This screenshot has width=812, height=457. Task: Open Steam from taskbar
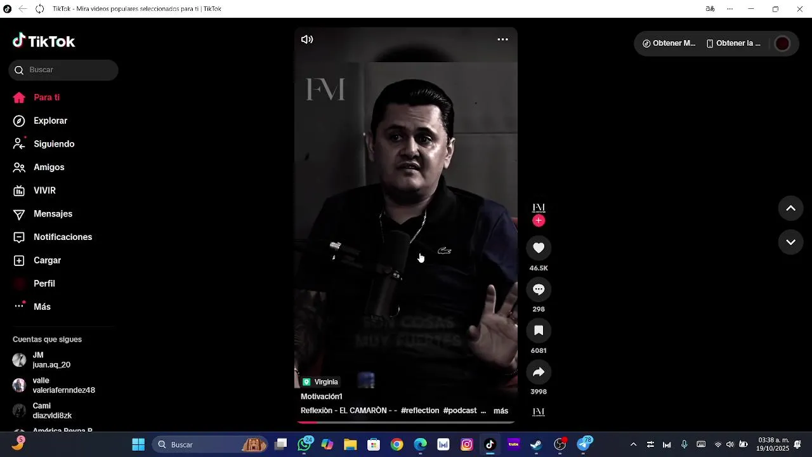[x=537, y=444]
